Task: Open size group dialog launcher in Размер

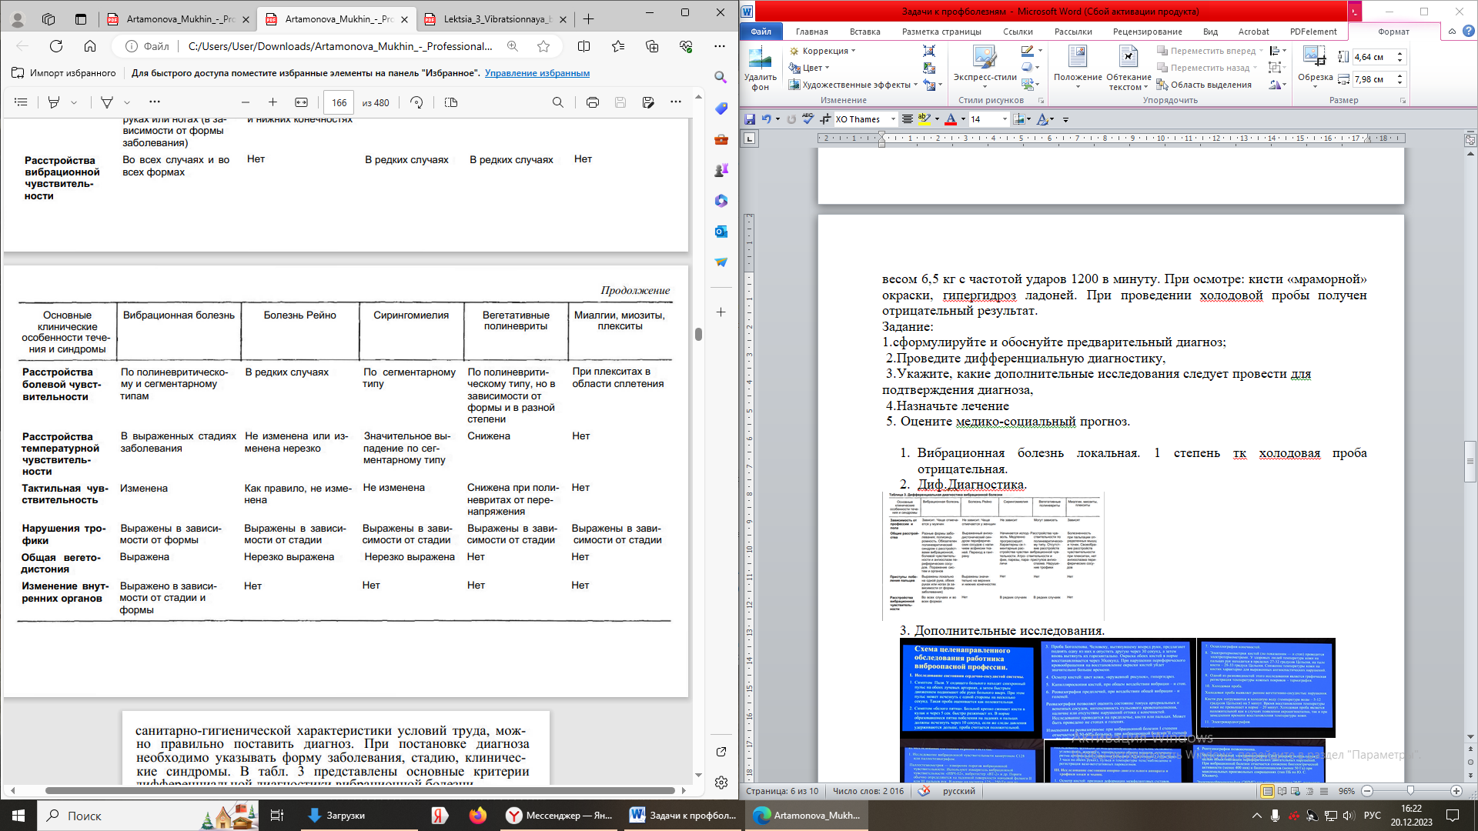Action: (x=1403, y=101)
